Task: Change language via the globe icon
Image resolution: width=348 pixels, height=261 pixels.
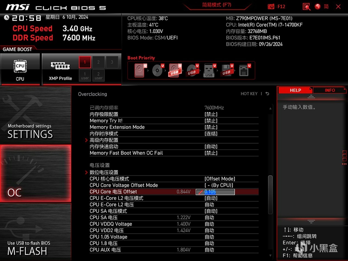Action: tap(318, 6)
